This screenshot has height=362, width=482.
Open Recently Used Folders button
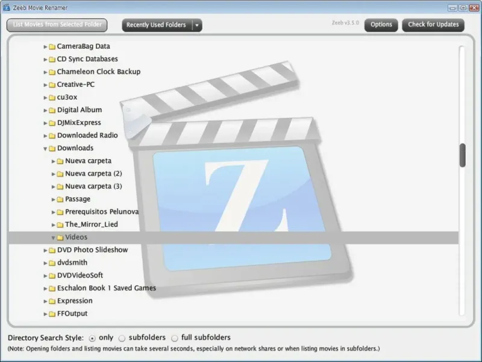157,25
